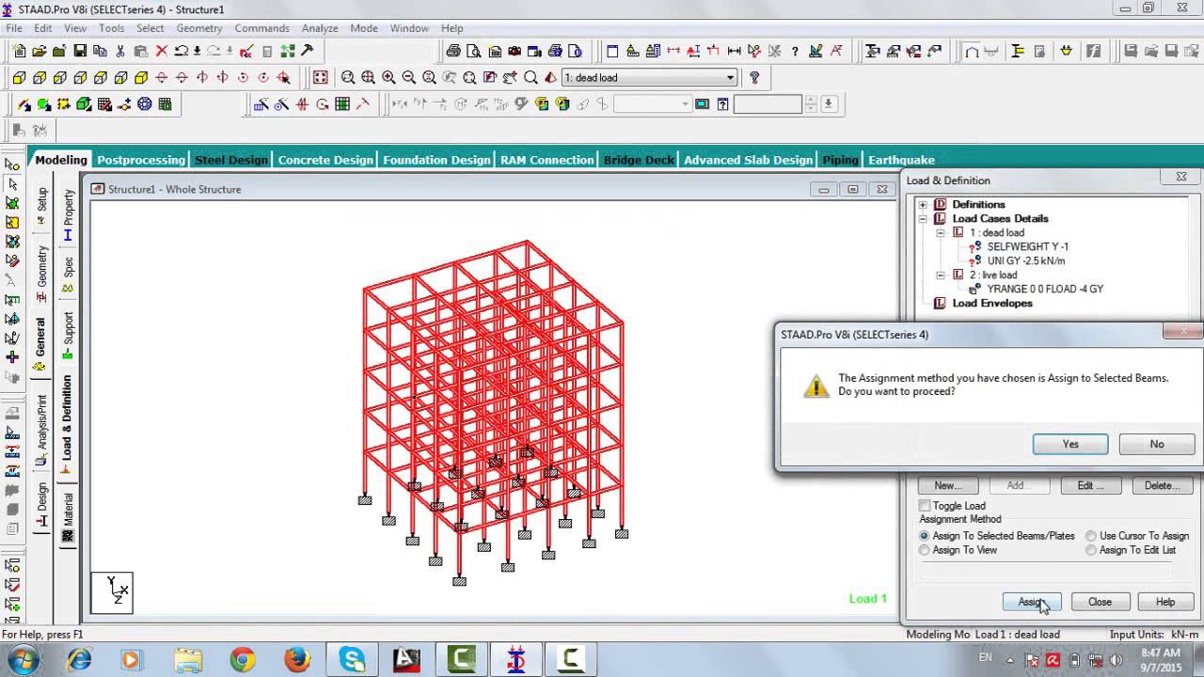The width and height of the screenshot is (1204, 677).
Task: Click the Display Whole Structure icon
Action: click(x=321, y=78)
